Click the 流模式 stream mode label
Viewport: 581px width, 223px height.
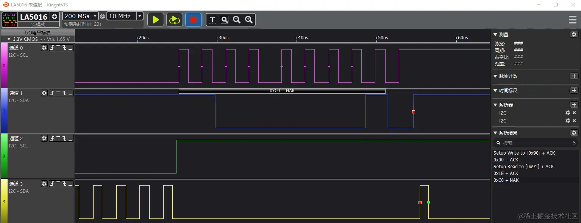[38, 24]
